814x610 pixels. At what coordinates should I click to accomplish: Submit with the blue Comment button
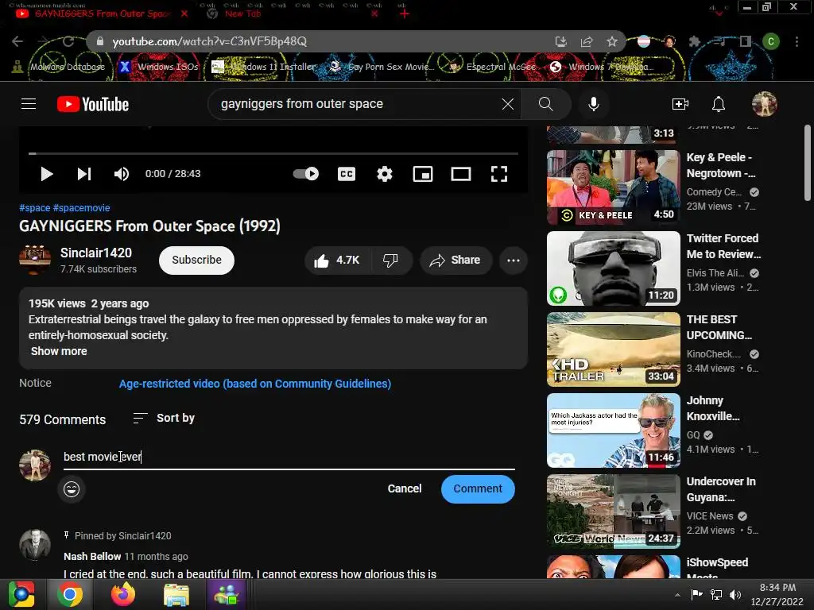coord(478,489)
